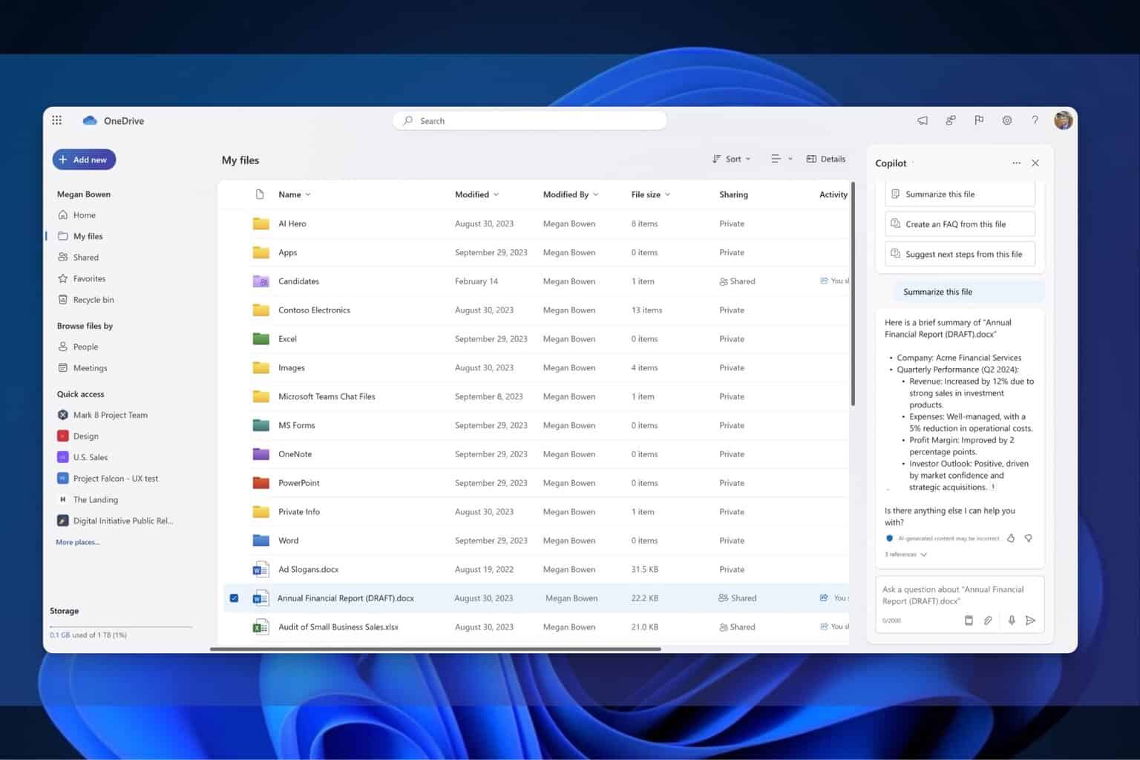Click into the Search box
The width and height of the screenshot is (1140, 760).
tap(530, 120)
